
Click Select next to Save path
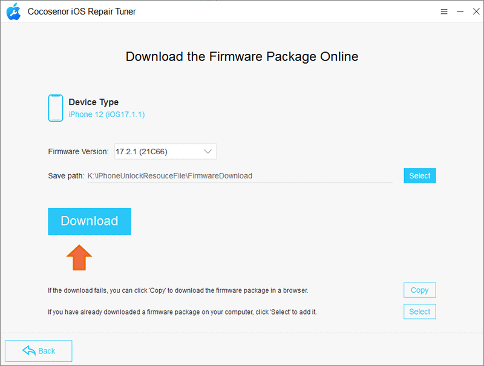click(x=420, y=175)
